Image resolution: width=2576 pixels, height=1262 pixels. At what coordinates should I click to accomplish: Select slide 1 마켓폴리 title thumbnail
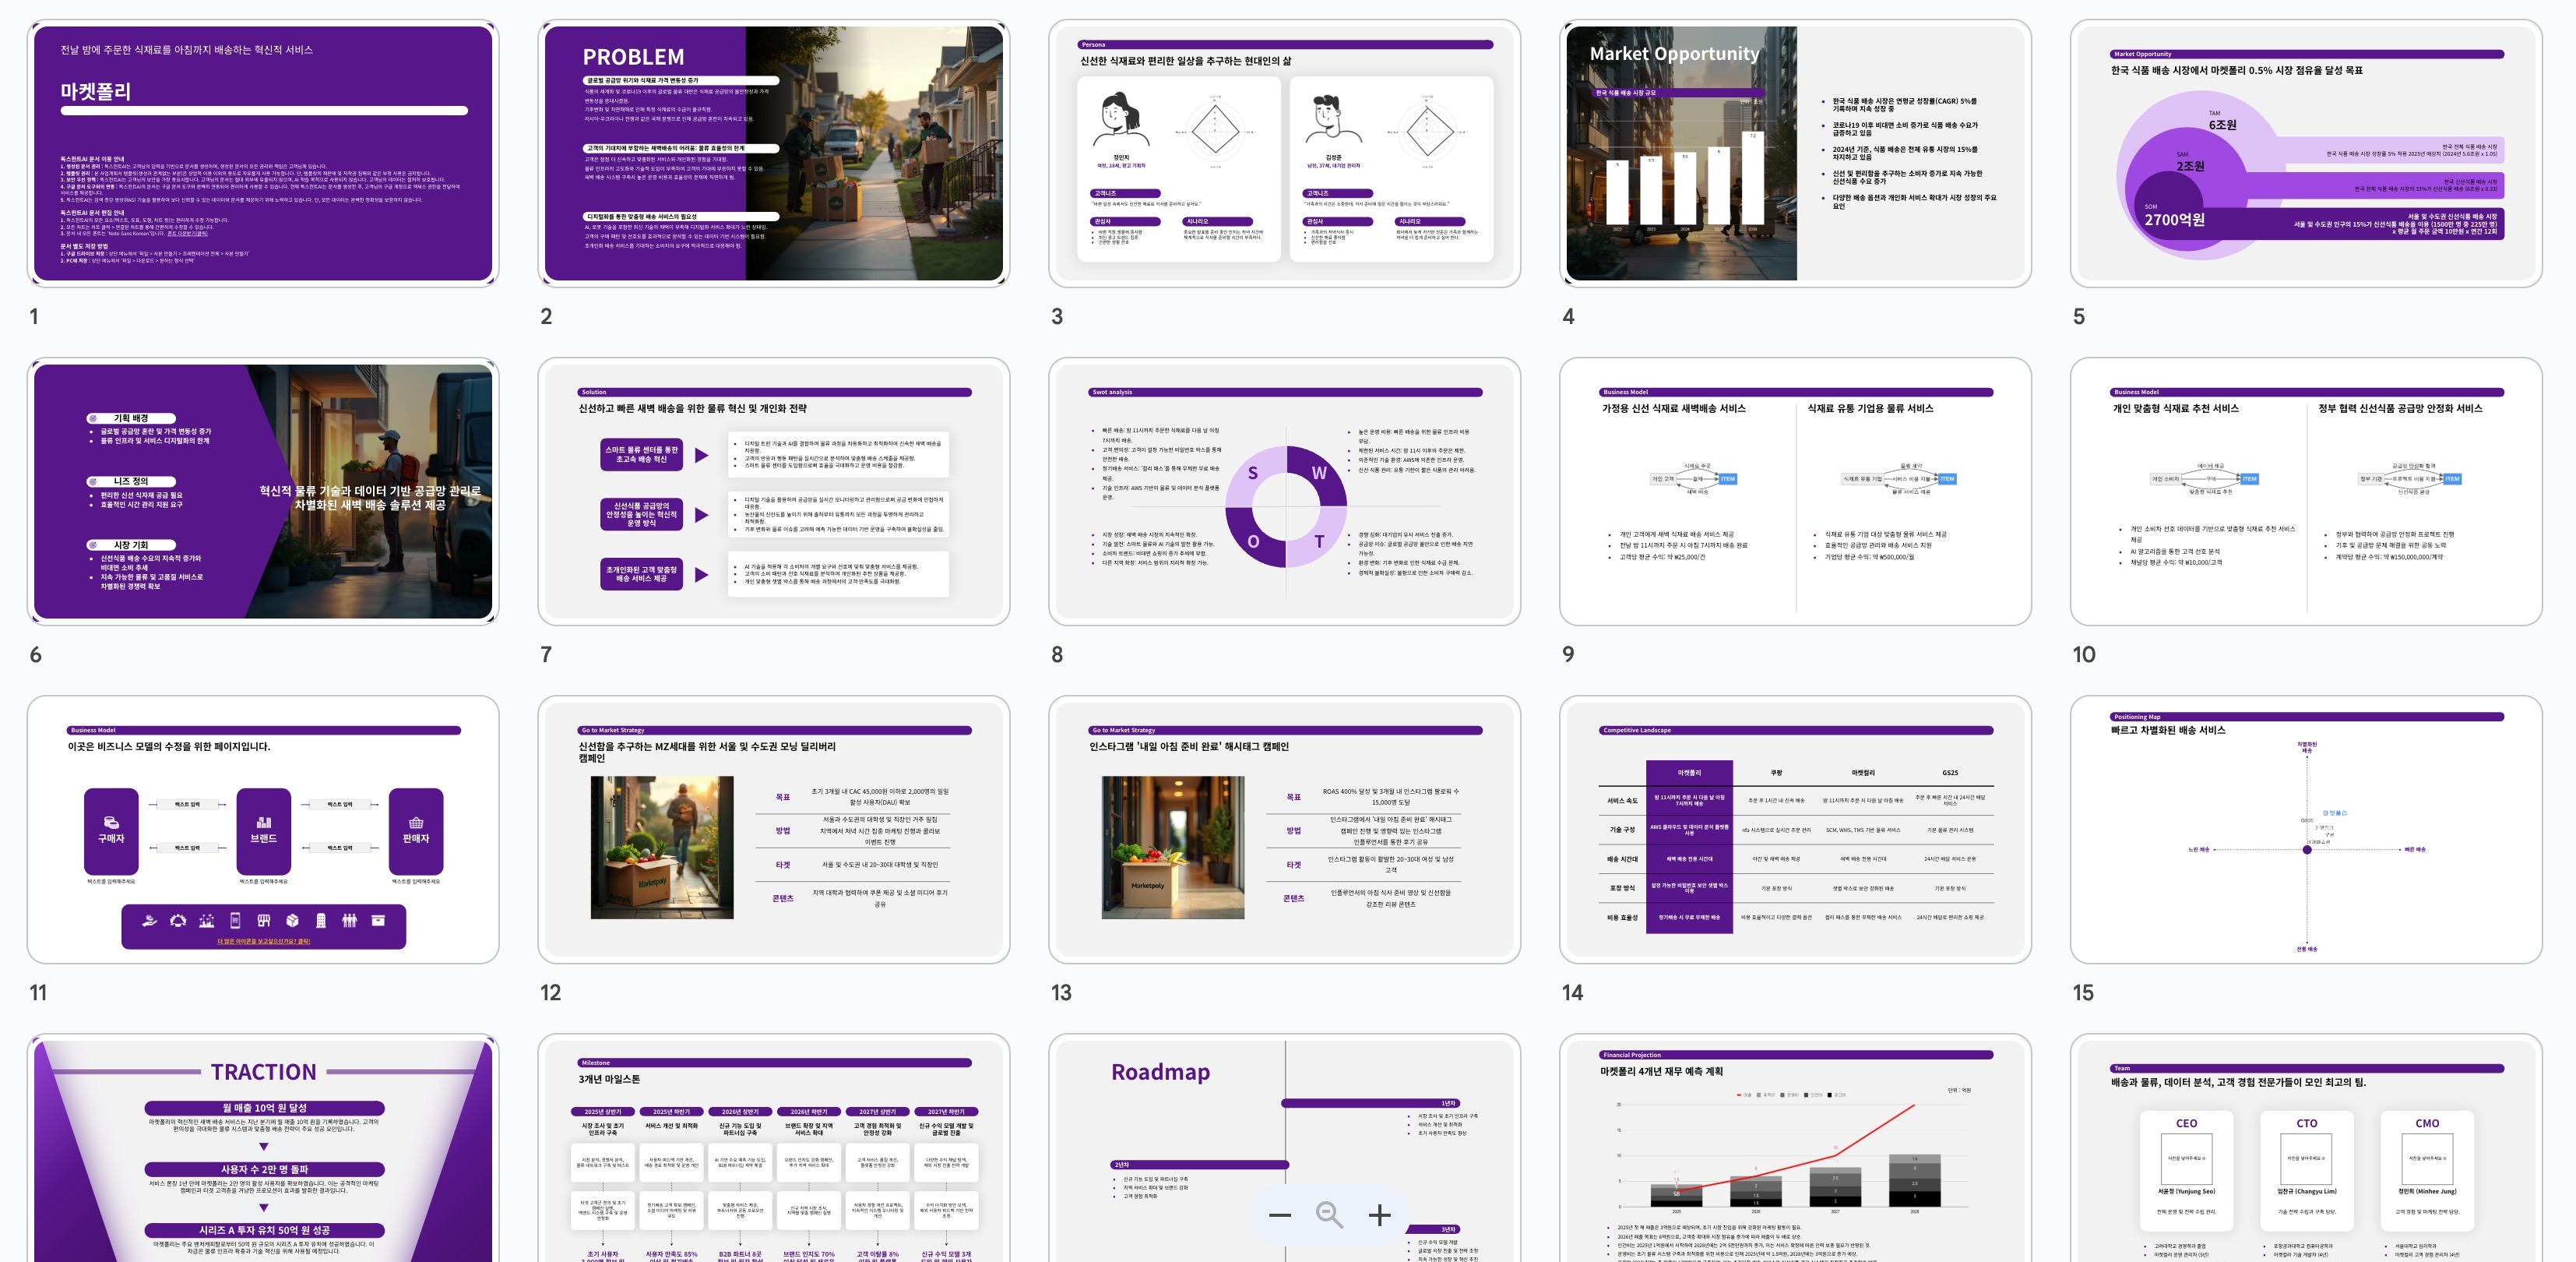pos(263,153)
